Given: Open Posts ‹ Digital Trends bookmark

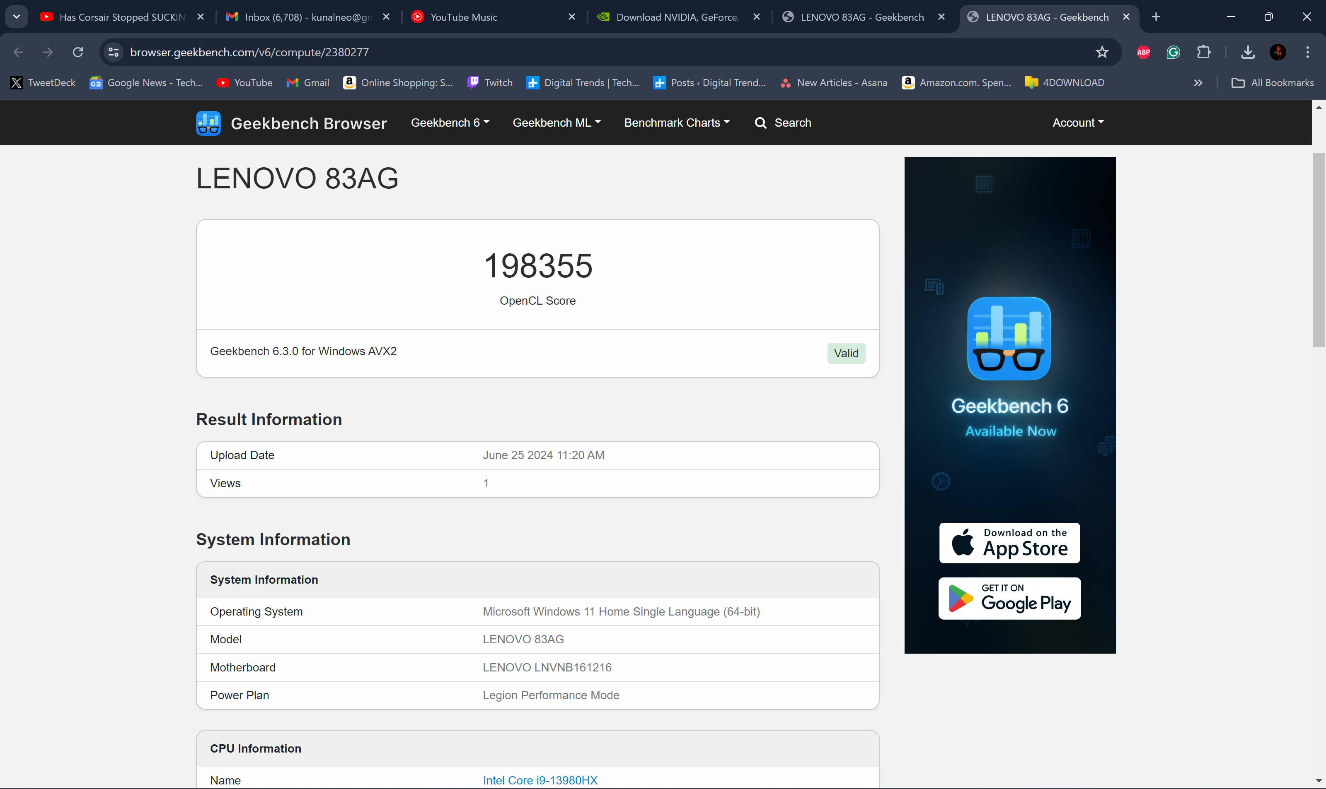Looking at the screenshot, I should click(710, 82).
